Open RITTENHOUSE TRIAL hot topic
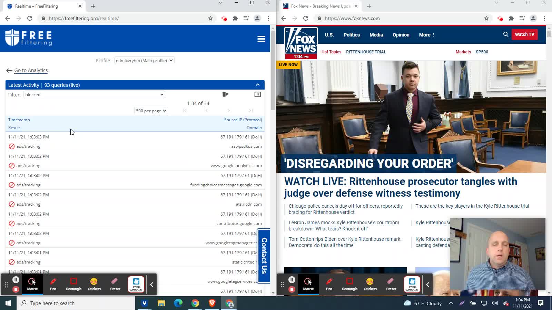The height and width of the screenshot is (310, 552). 366,52
